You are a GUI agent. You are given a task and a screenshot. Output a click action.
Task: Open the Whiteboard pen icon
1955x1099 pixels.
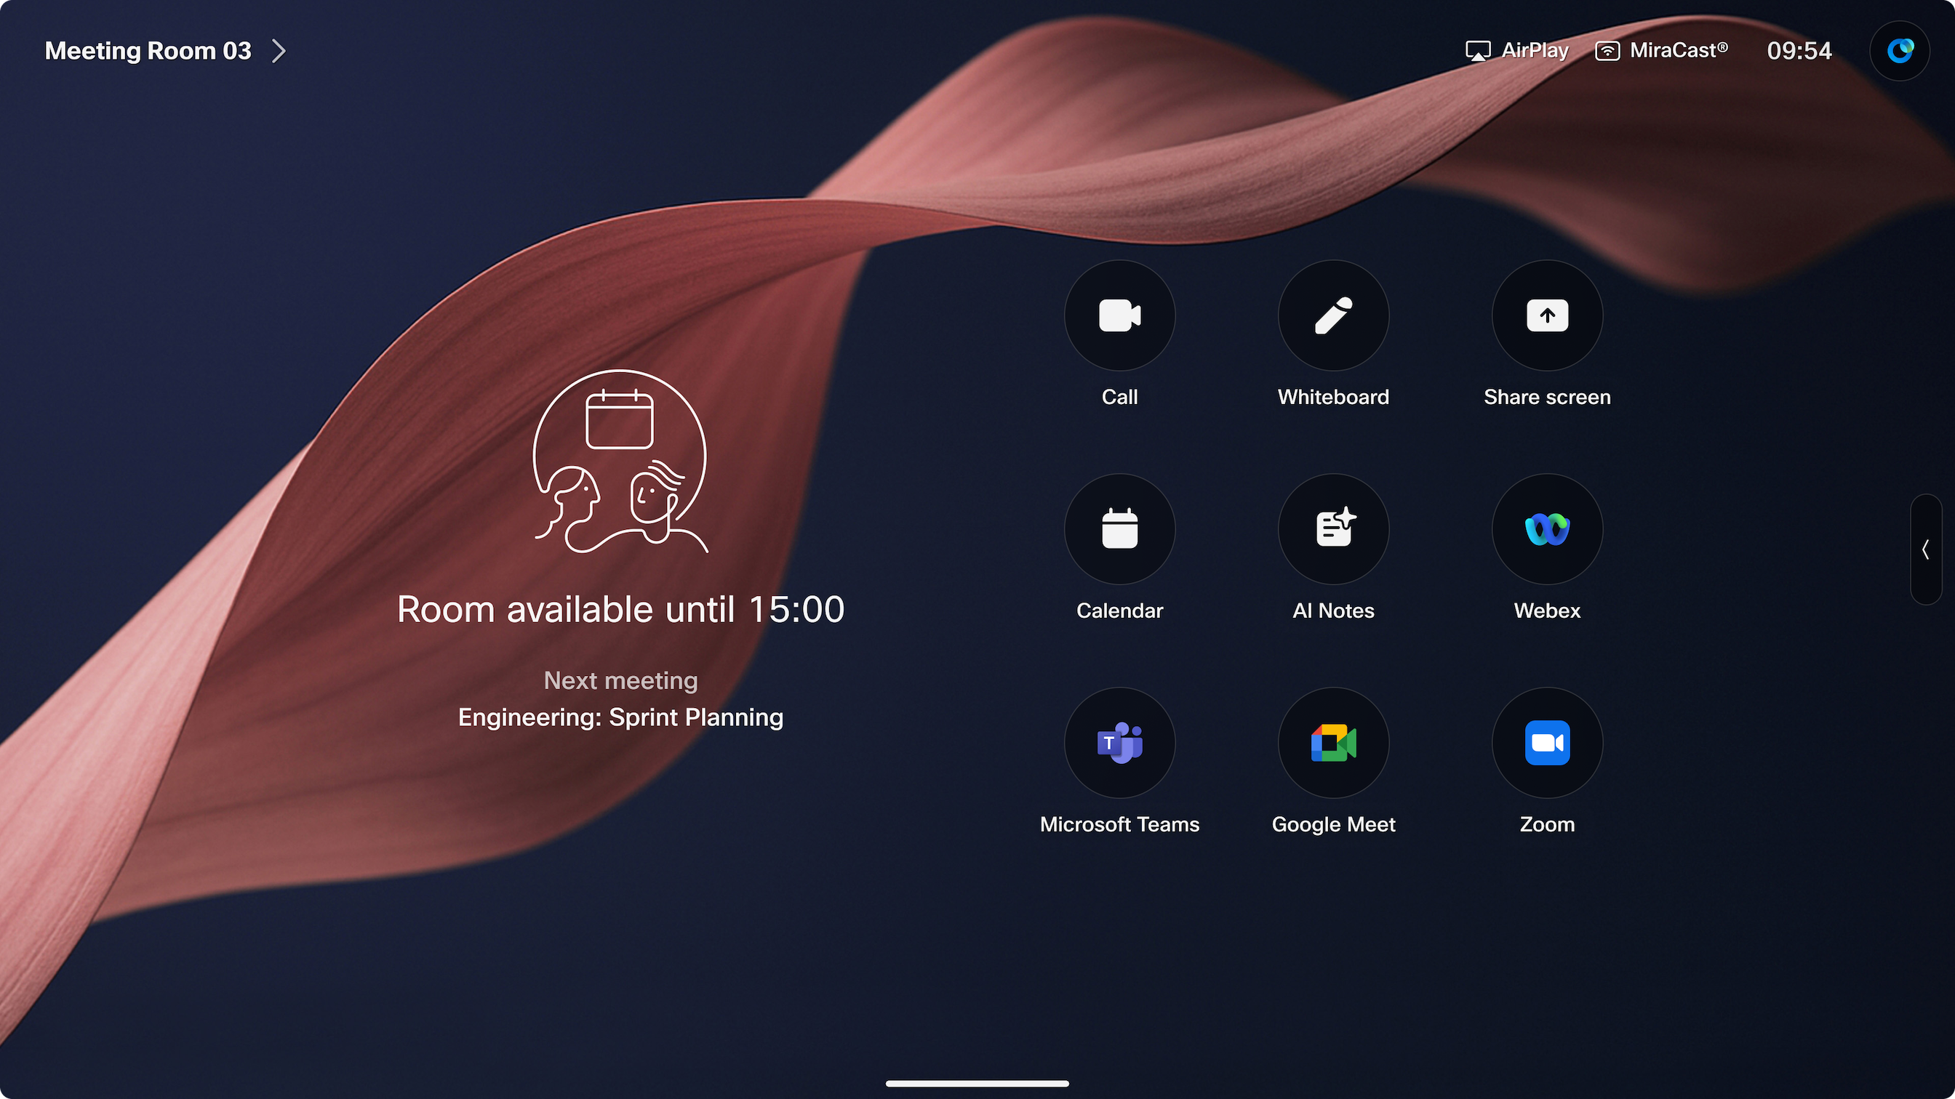tap(1333, 315)
